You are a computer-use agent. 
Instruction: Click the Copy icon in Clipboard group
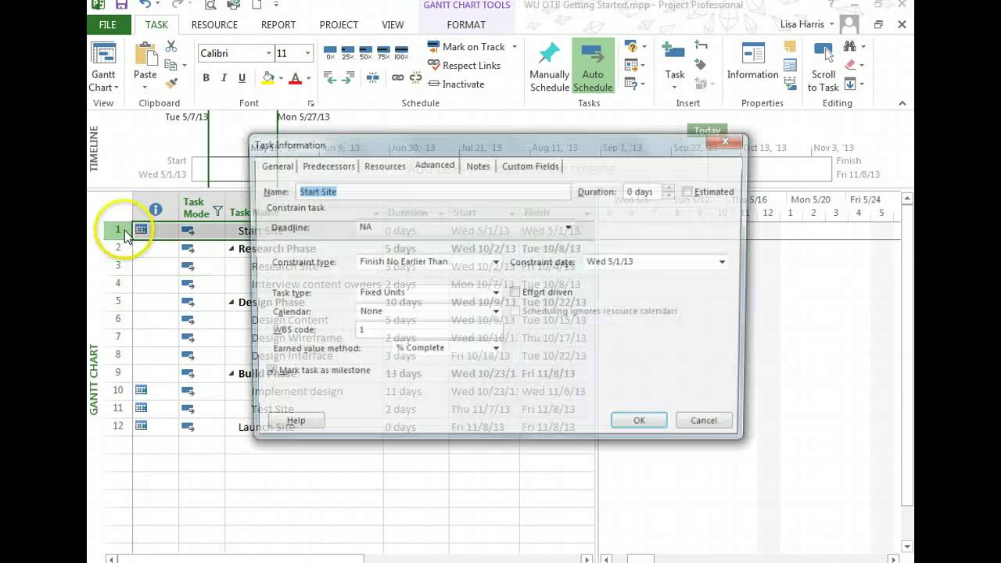tap(170, 66)
